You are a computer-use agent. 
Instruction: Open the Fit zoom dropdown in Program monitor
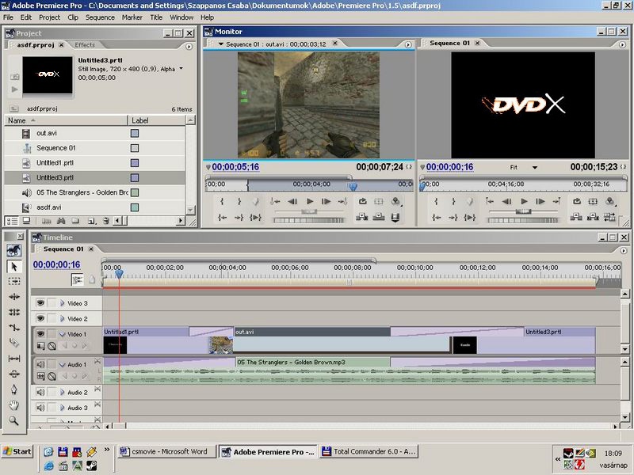pos(534,167)
